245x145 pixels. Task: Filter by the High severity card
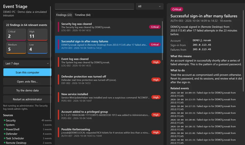click(x=38, y=34)
